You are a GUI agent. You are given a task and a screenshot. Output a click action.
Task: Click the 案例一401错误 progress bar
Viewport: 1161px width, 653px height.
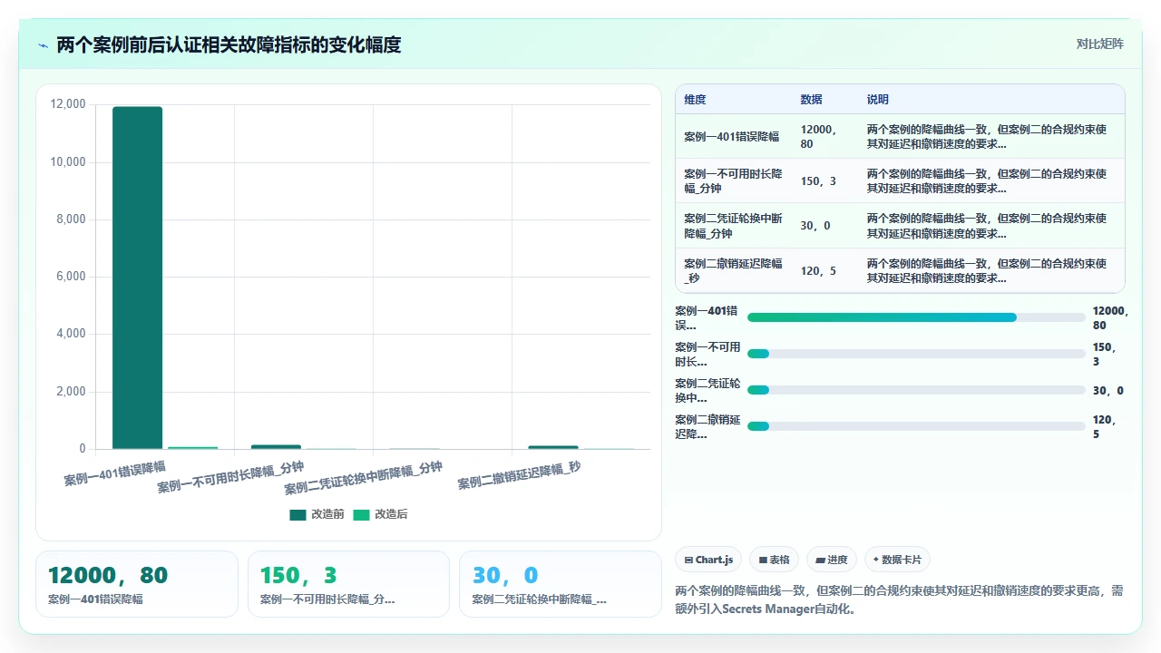(916, 317)
